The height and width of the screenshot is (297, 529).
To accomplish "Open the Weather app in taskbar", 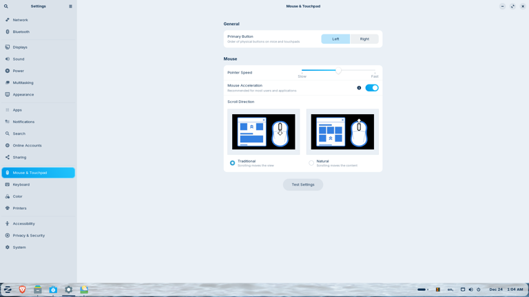I will [x=84, y=289].
